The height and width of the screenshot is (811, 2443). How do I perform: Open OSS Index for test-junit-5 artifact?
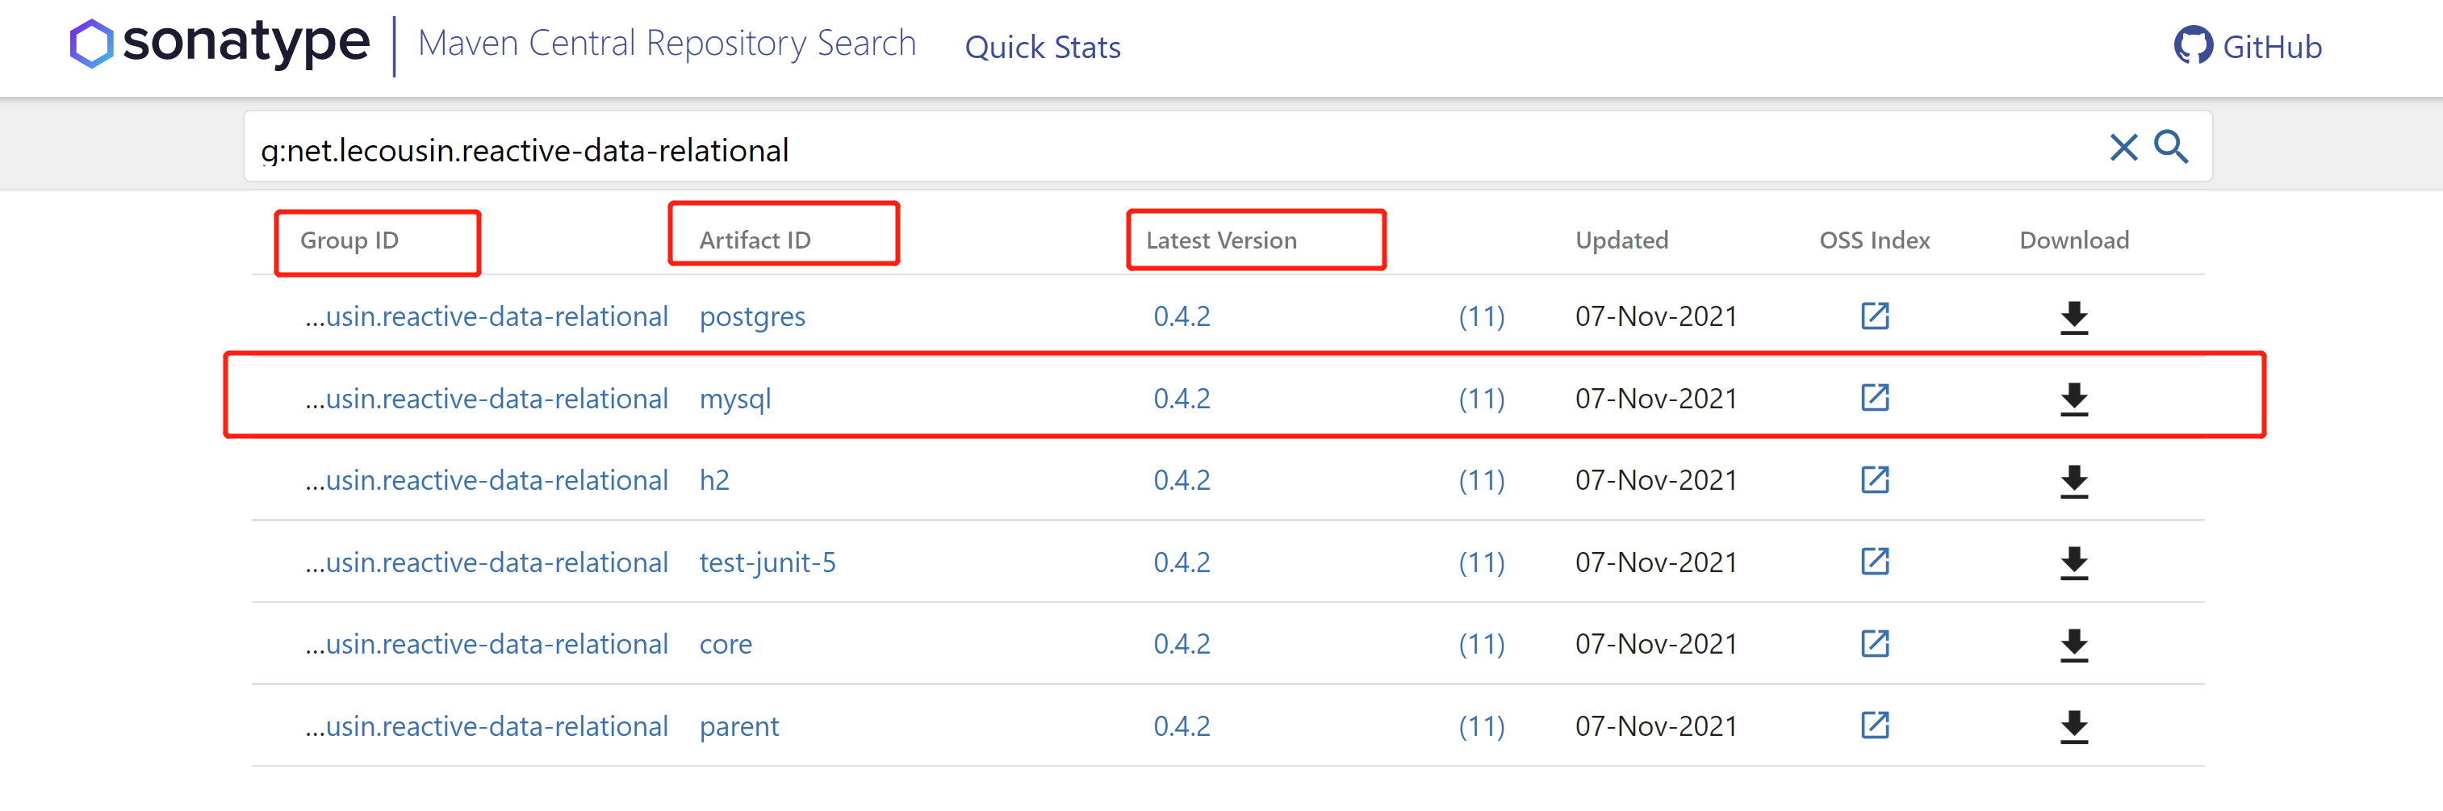(x=1874, y=562)
